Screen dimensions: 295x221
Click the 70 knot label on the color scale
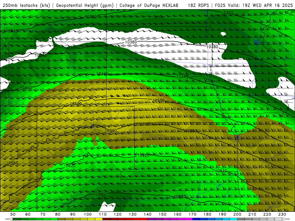coord(43,214)
